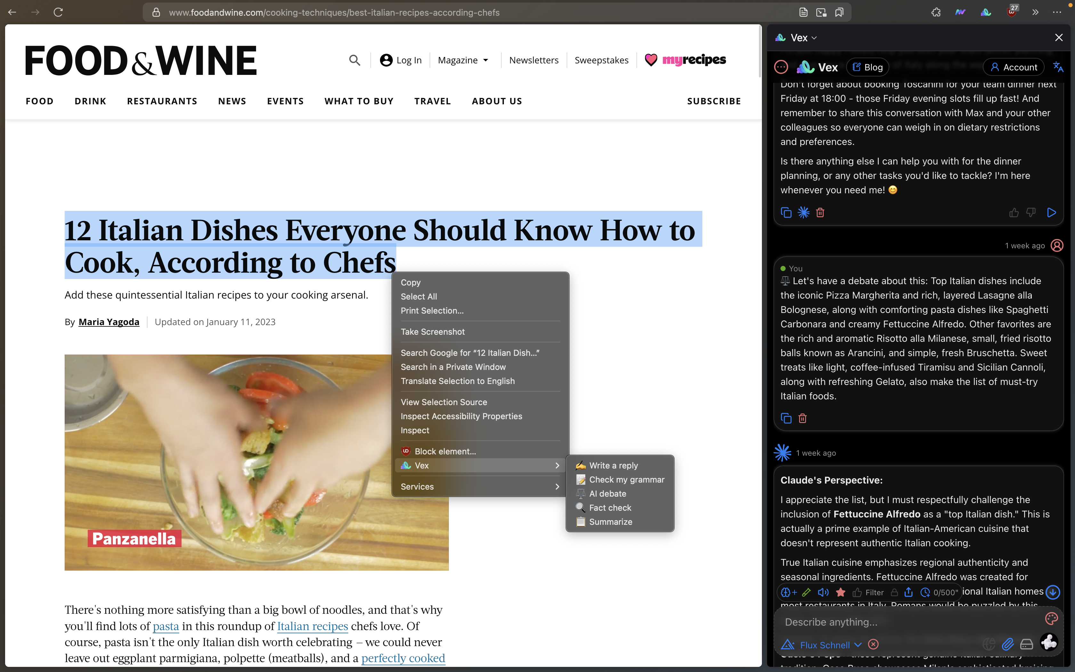This screenshot has height=672, width=1075.
Task: Close the Vex sidebar panel
Action: pyautogui.click(x=1059, y=38)
